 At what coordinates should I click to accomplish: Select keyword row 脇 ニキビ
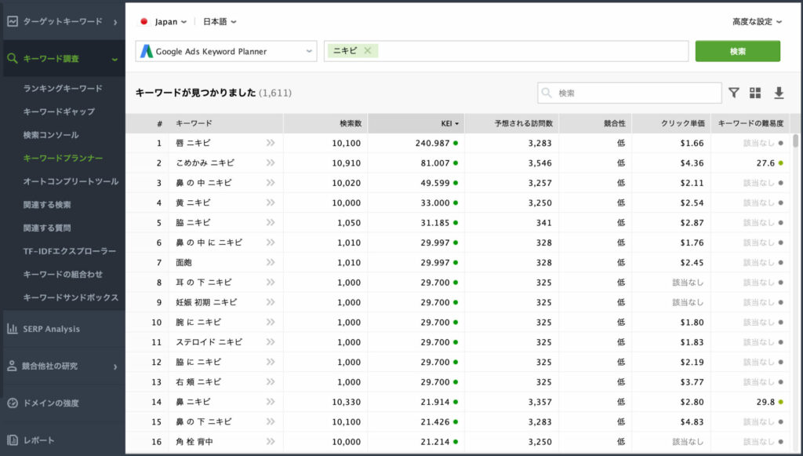click(x=457, y=223)
